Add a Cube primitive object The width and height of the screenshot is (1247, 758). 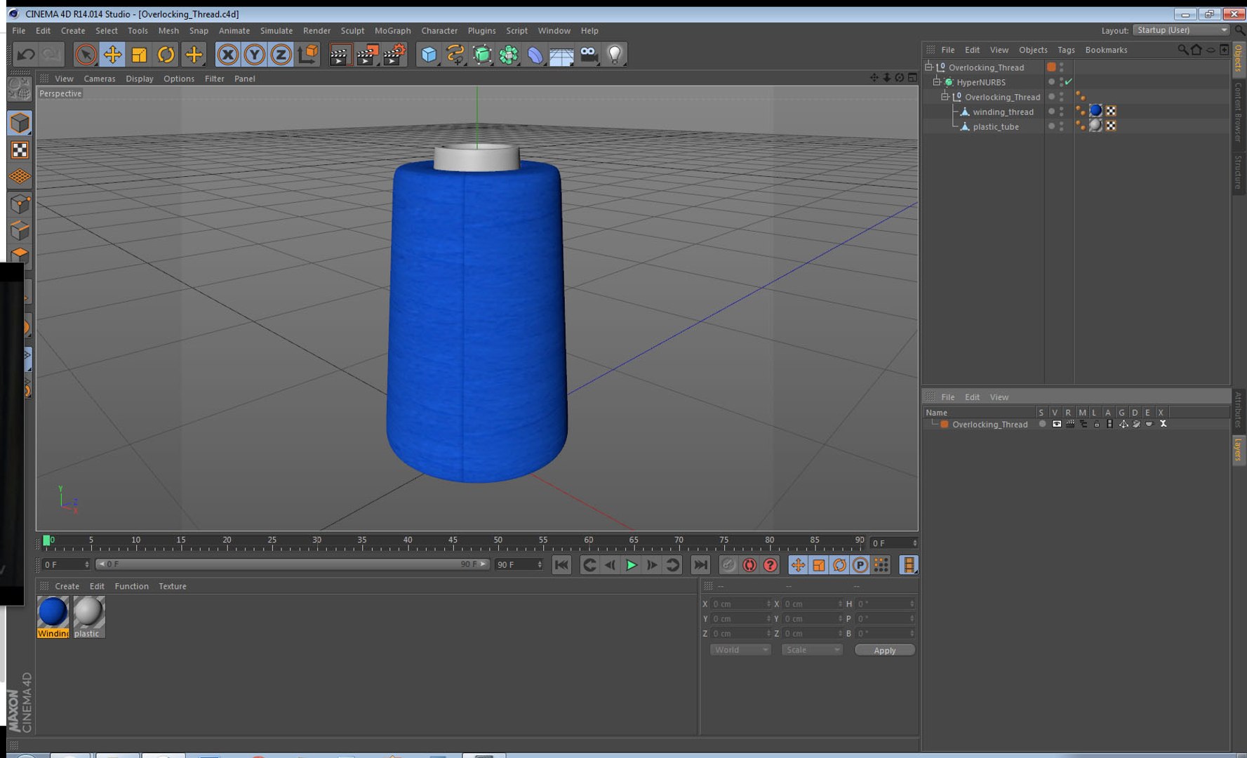click(x=429, y=55)
